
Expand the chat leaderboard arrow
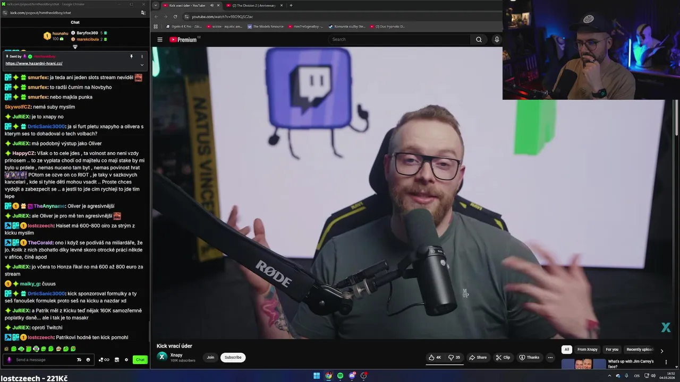75,47
